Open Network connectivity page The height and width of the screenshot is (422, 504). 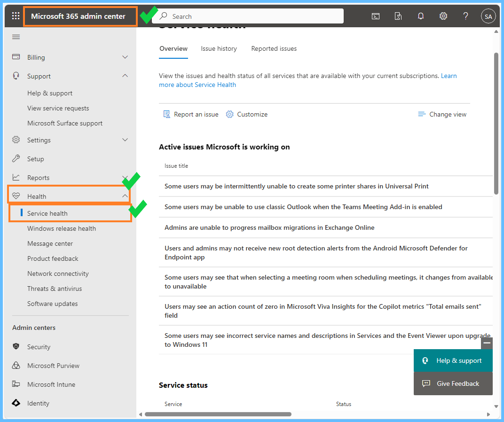[x=58, y=274]
